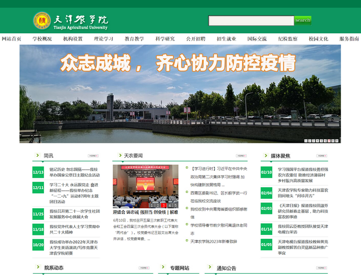Viewport: 361px width, 277px height.
Task: Open headline 天津农学院2023年新春致辞
Action: [x=214, y=242]
